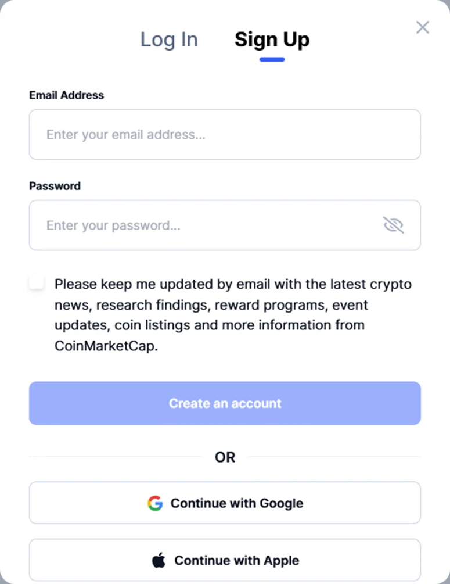Viewport: 450px width, 584px height.
Task: Choose Continue with Google
Action: pos(225,503)
